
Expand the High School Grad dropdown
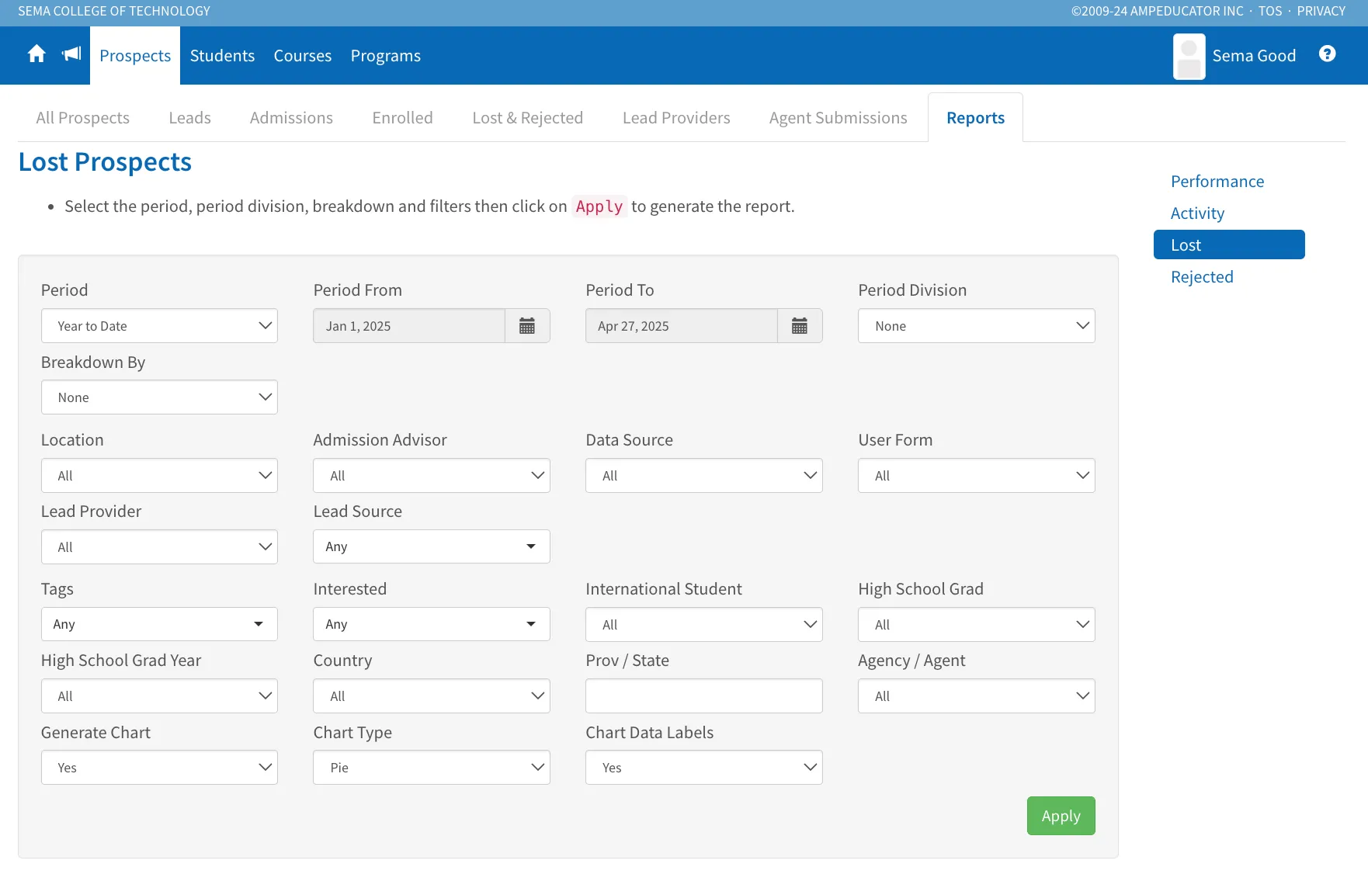977,625
